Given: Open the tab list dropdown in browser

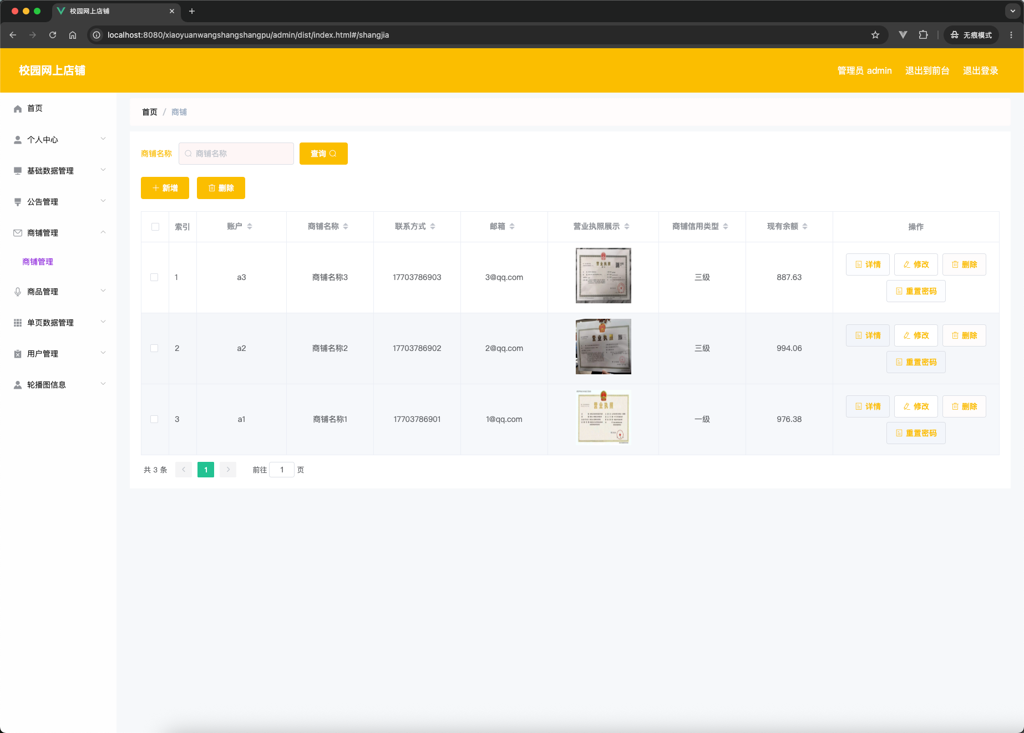Looking at the screenshot, I should coord(1012,11).
